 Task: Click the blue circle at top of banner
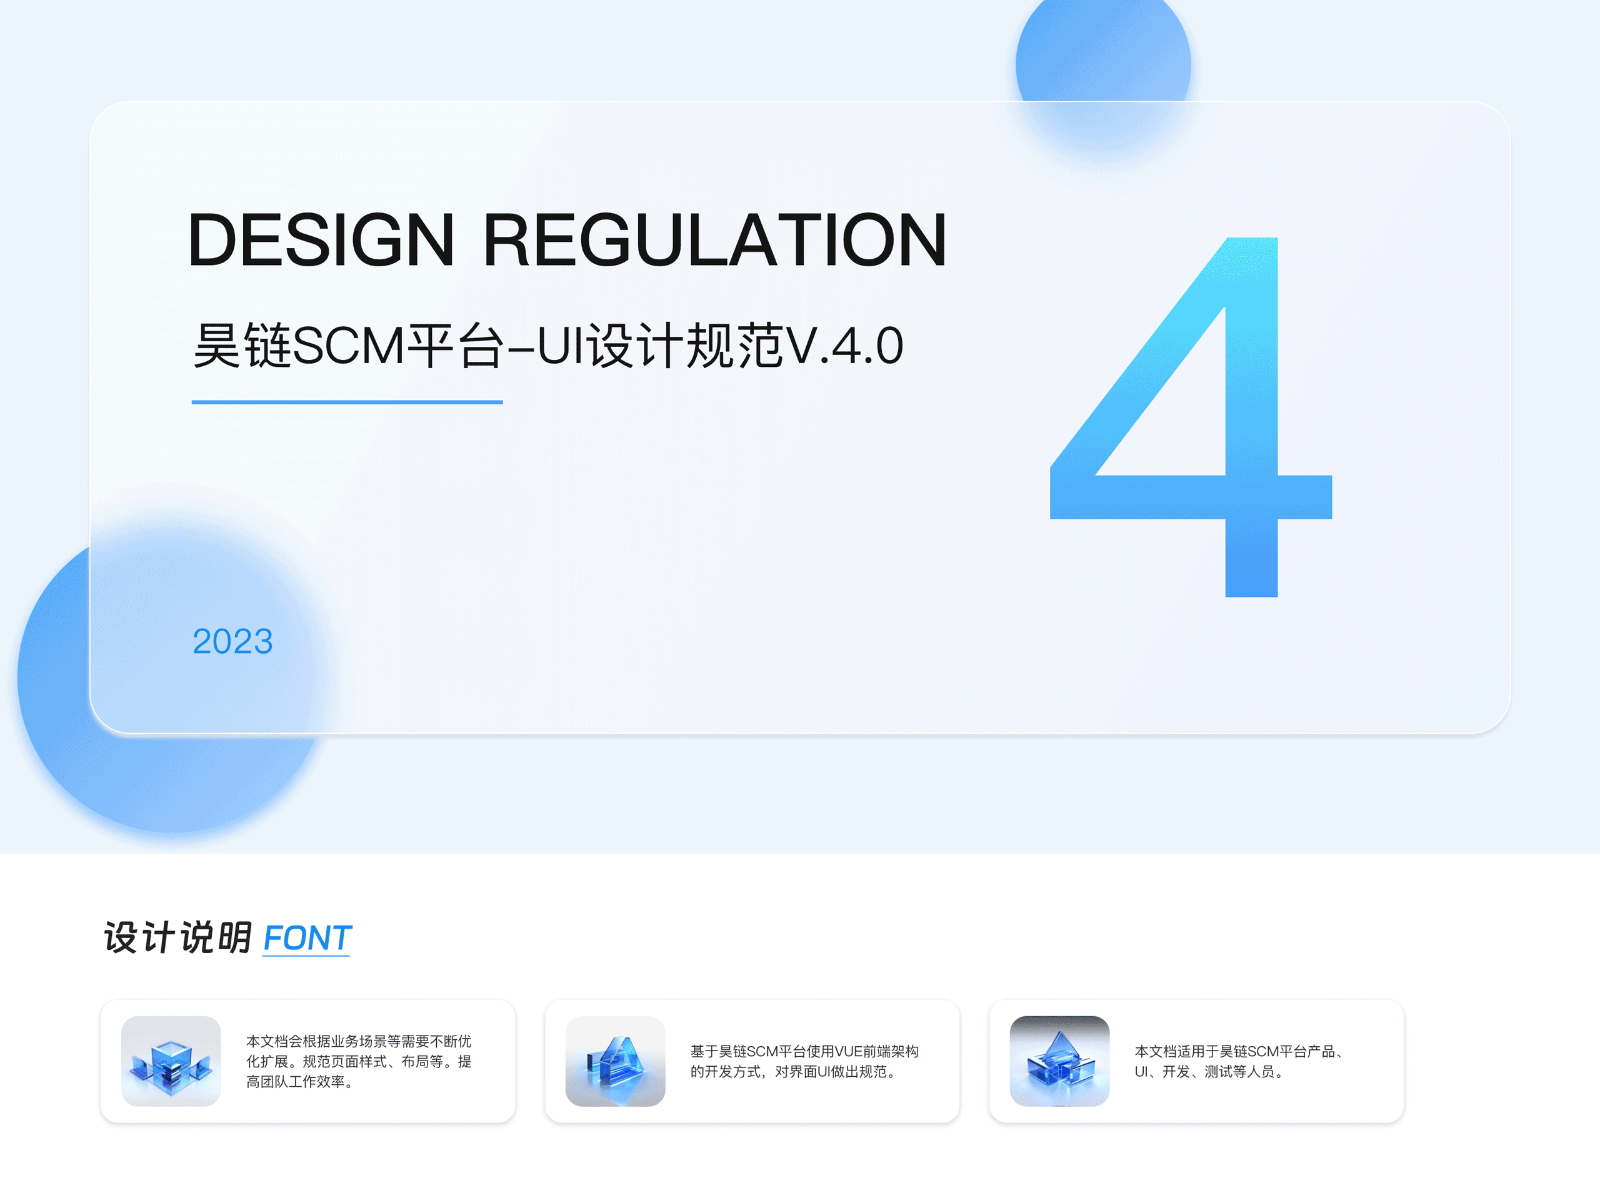pyautogui.click(x=1103, y=57)
